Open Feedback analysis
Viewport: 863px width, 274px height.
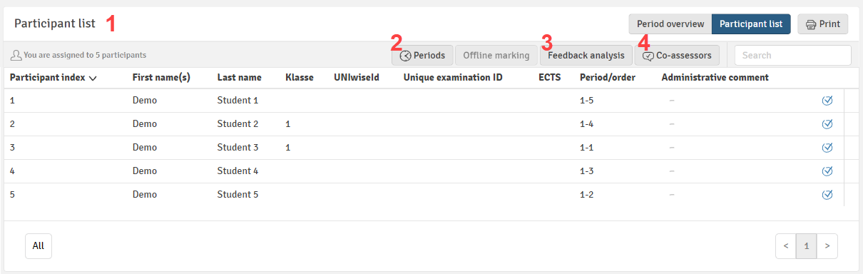pos(586,56)
